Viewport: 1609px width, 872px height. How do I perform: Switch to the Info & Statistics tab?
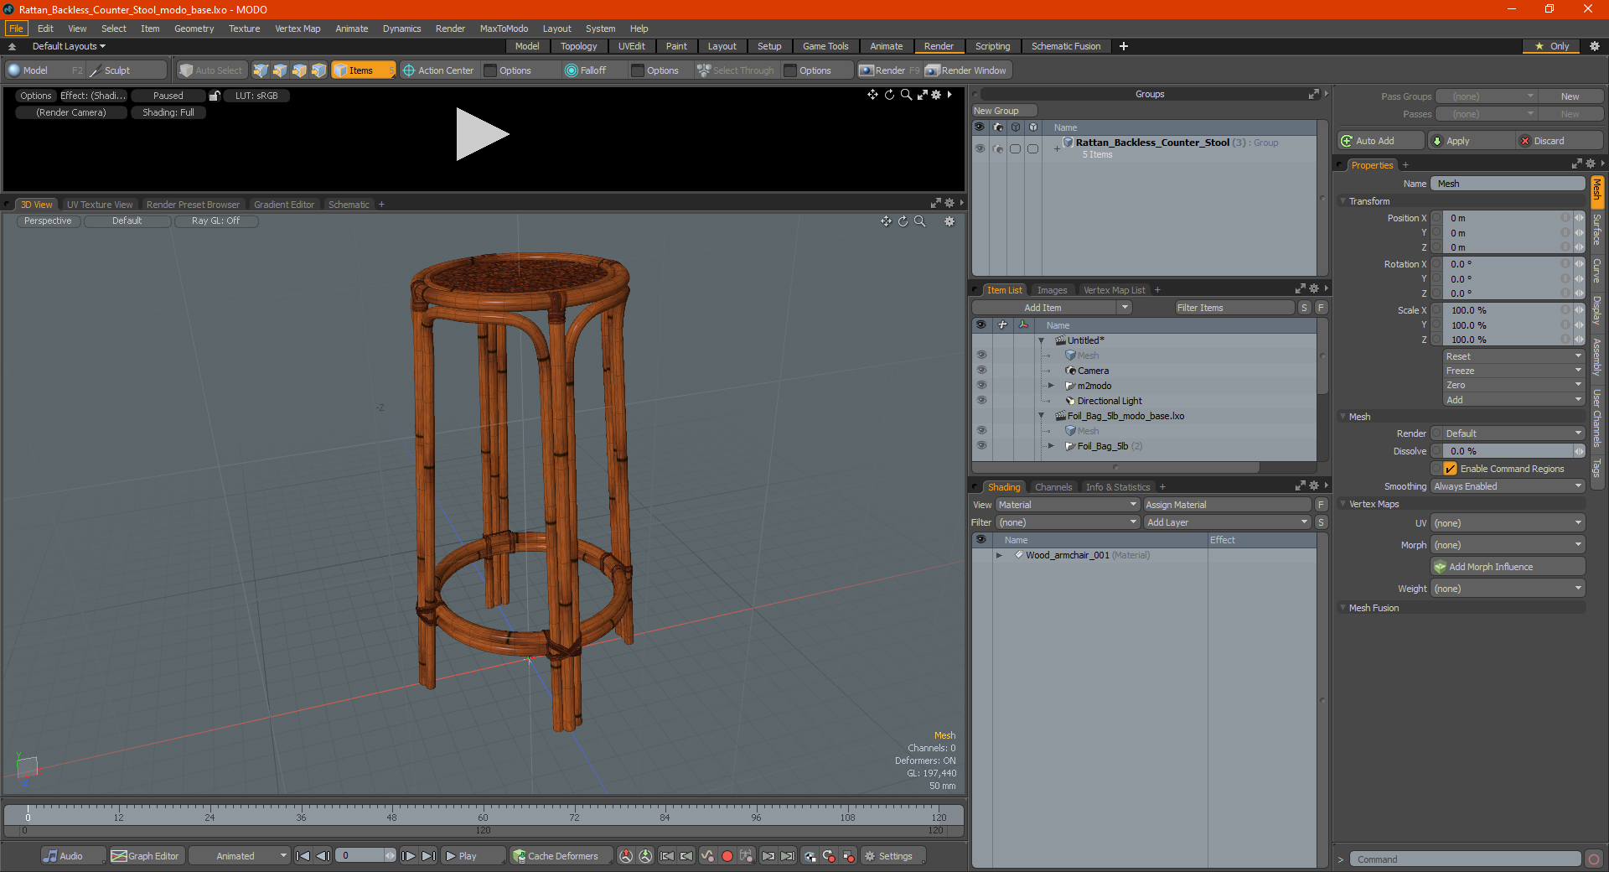[1118, 487]
